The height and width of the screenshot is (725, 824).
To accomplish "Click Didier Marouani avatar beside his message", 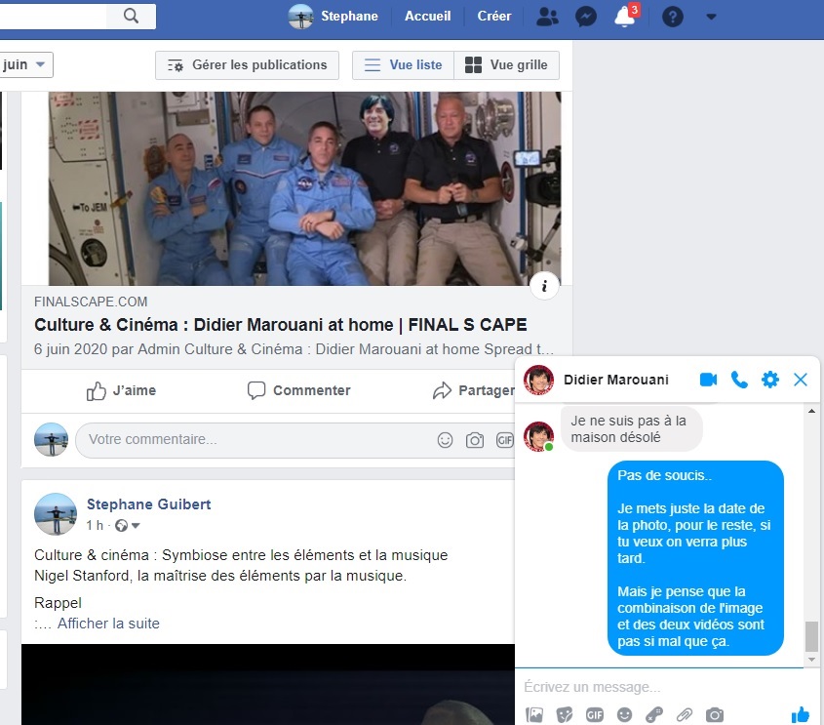I will pos(538,436).
